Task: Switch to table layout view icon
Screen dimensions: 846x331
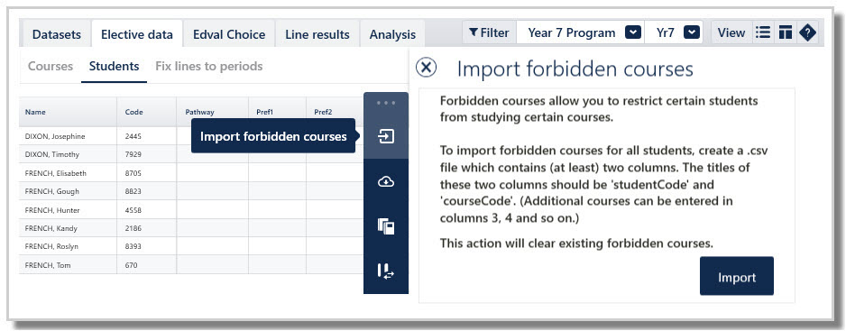Action: coord(785,33)
